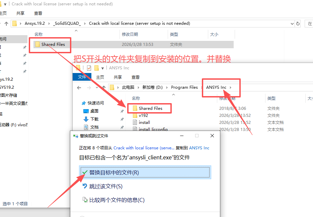Click the chevron after Program Files breadcrumb
The image size is (313, 217).
point(201,87)
